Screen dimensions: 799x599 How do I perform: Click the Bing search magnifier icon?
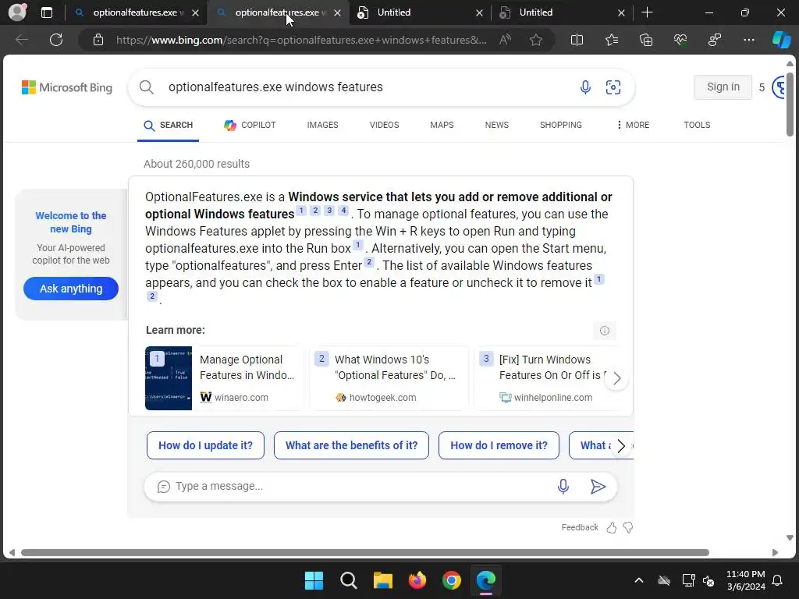[146, 87]
